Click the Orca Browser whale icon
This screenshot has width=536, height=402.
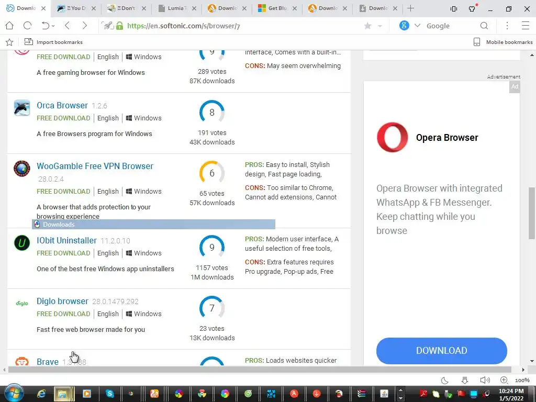[x=22, y=108]
